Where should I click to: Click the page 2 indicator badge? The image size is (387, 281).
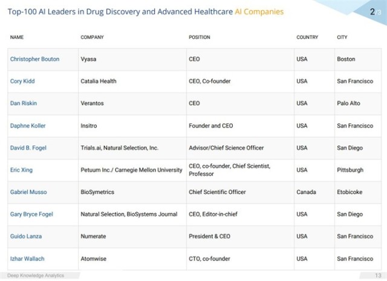pyautogui.click(x=374, y=11)
